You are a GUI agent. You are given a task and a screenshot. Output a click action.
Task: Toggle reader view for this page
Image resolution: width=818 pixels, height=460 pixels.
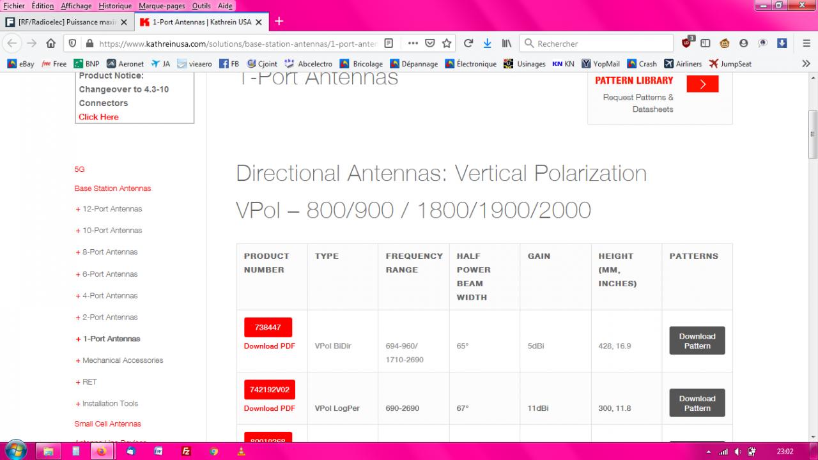tap(389, 43)
